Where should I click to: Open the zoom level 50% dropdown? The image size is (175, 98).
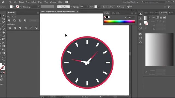49,97
